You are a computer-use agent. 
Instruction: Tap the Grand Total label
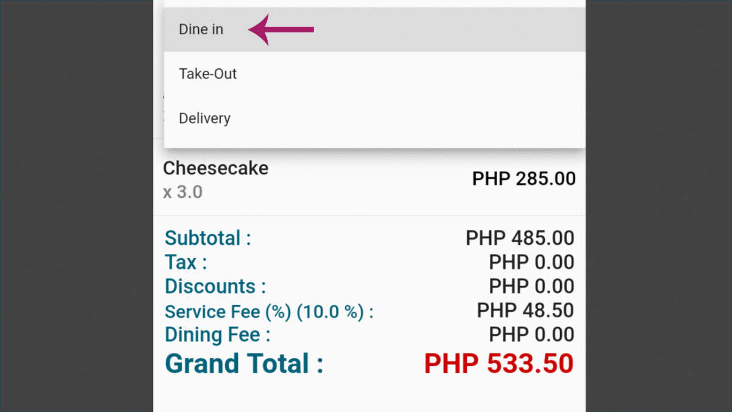244,364
